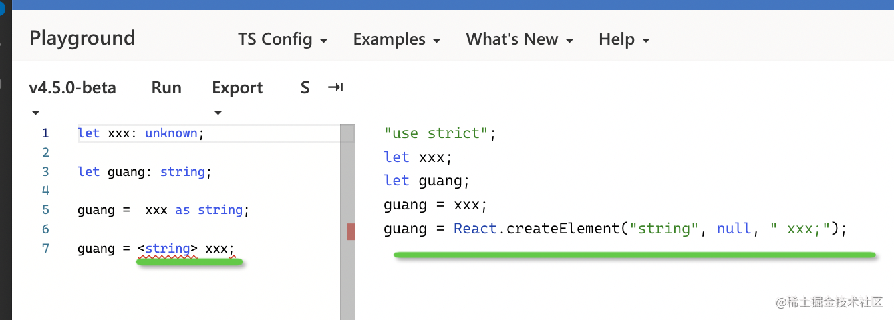The height and width of the screenshot is (320, 894).
Task: Open the v4.5.0-beta version selector
Action: point(72,88)
